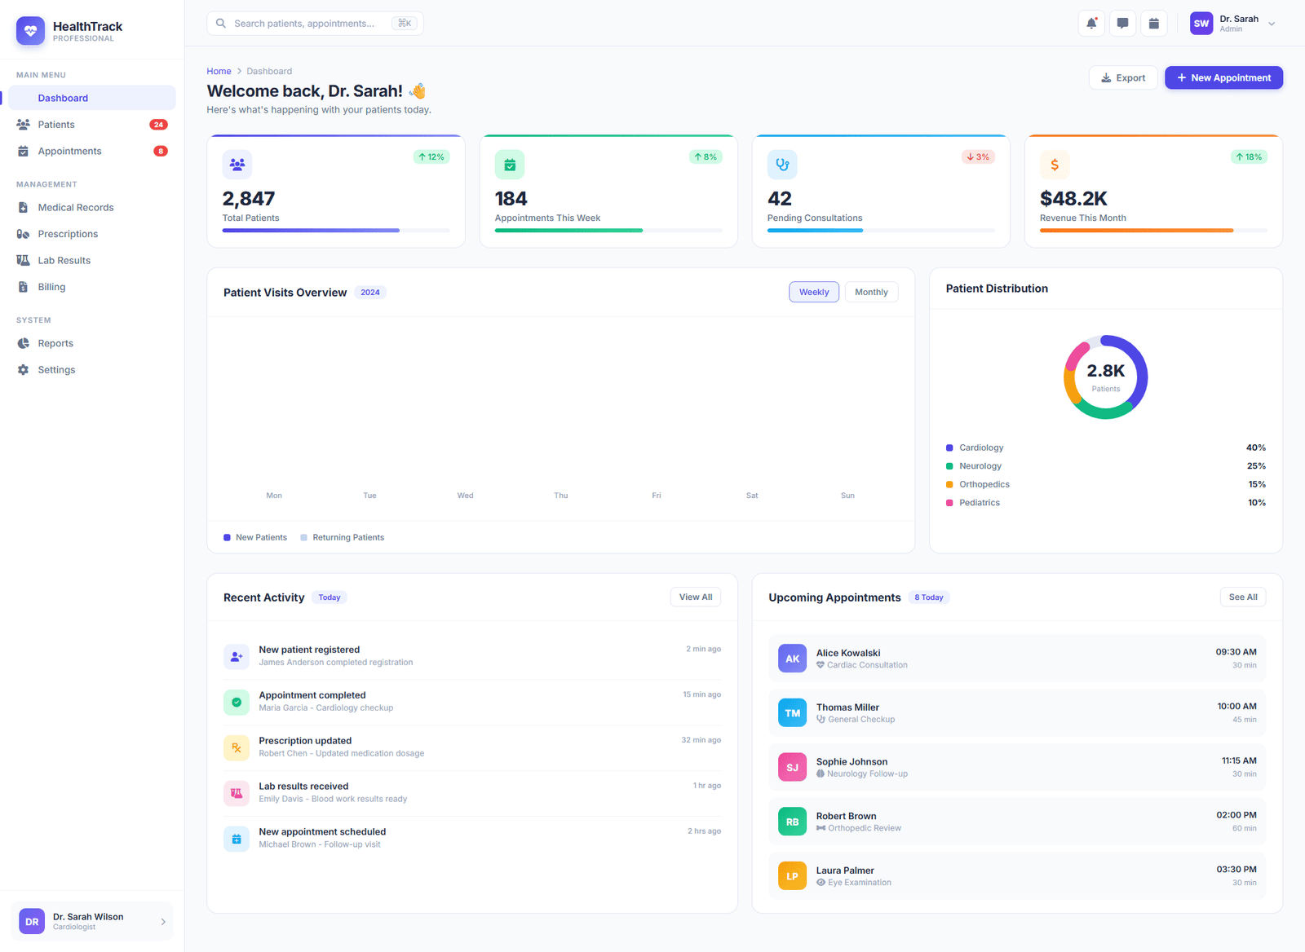The image size is (1305, 952).
Task: Click See All upcoming appointments
Action: click(1242, 597)
